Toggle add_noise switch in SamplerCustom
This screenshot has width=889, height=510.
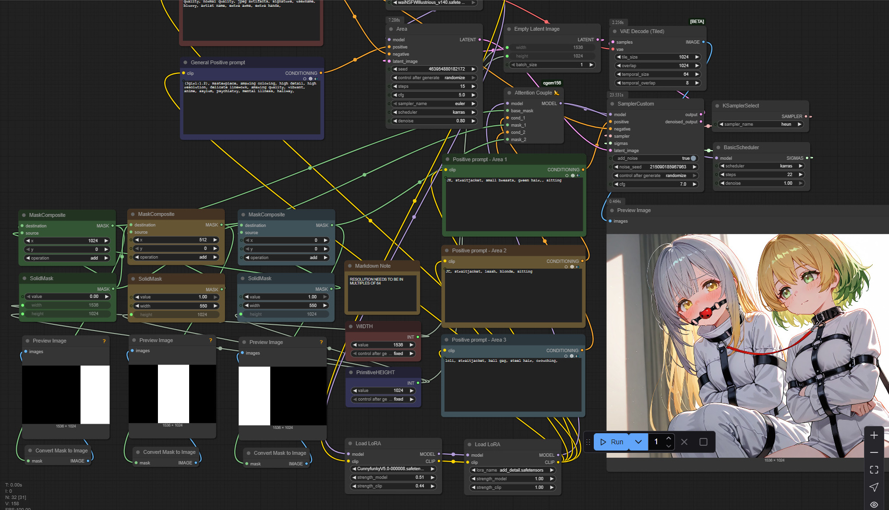point(693,158)
